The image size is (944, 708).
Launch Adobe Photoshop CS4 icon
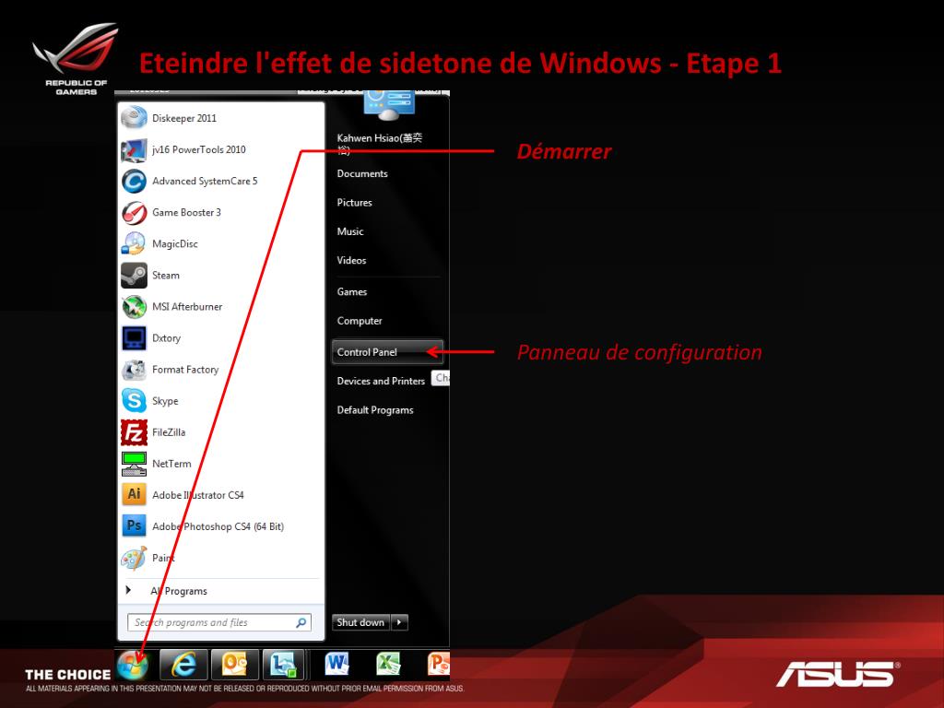(134, 526)
